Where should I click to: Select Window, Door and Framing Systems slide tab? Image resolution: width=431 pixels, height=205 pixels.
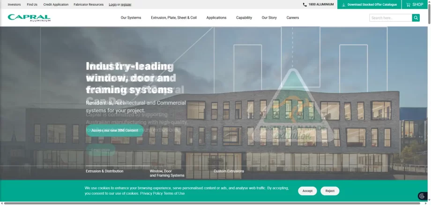point(167,173)
